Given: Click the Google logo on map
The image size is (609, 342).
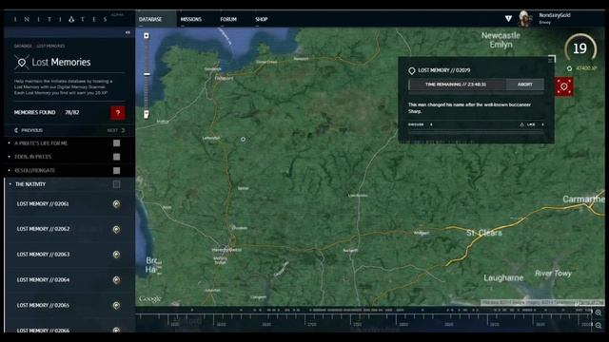Looking at the screenshot, I should click(x=150, y=299).
